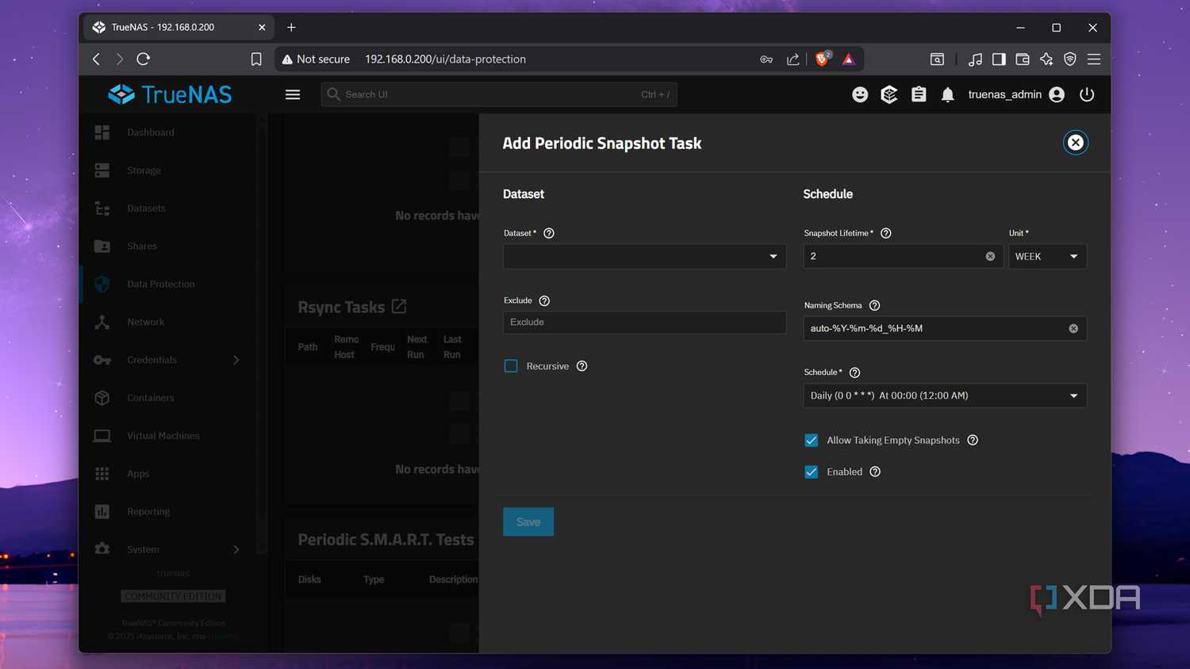Image resolution: width=1190 pixels, height=669 pixels.
Task: Open the Allow Taking Empty Snapshots help icon
Action: 973,440
